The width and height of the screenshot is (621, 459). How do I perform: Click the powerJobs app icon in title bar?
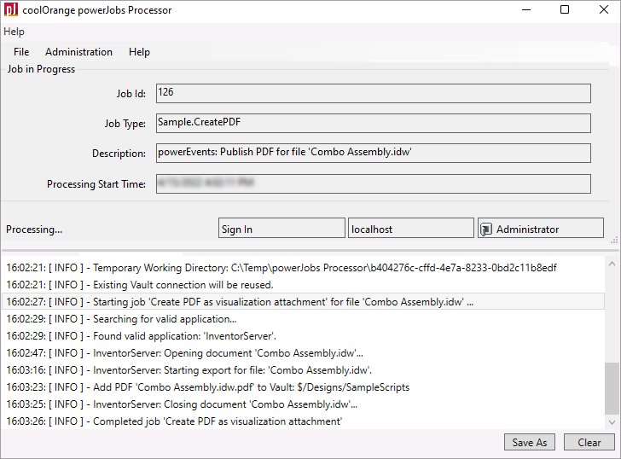pyautogui.click(x=11, y=9)
